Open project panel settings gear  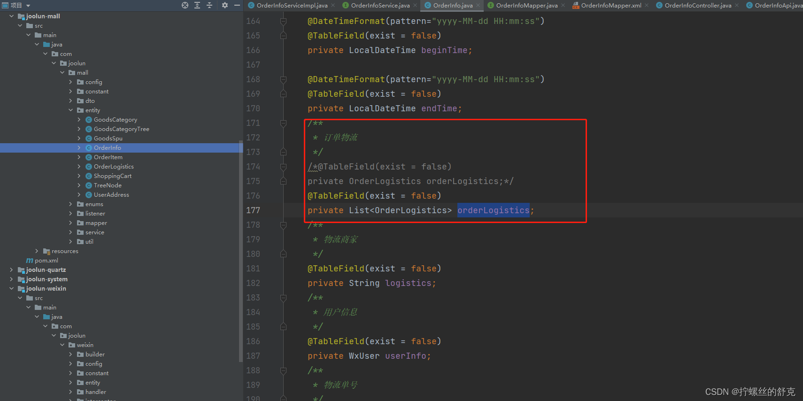point(225,5)
